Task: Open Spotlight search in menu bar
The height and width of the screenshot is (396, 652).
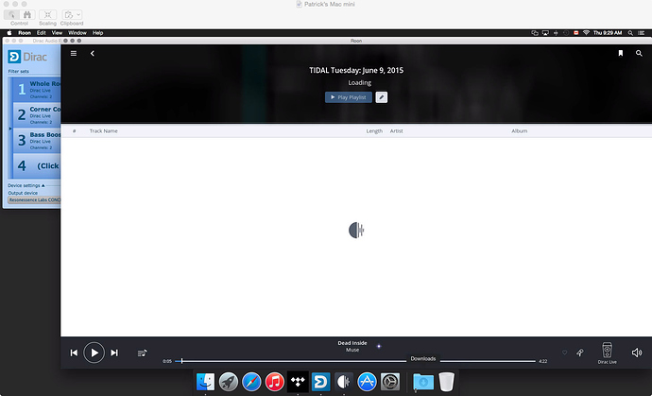Action: click(630, 33)
